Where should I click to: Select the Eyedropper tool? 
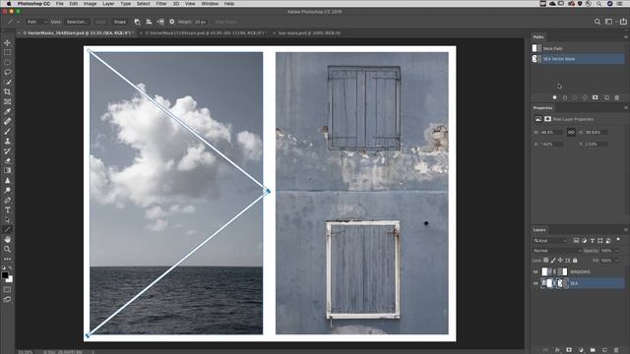7,111
